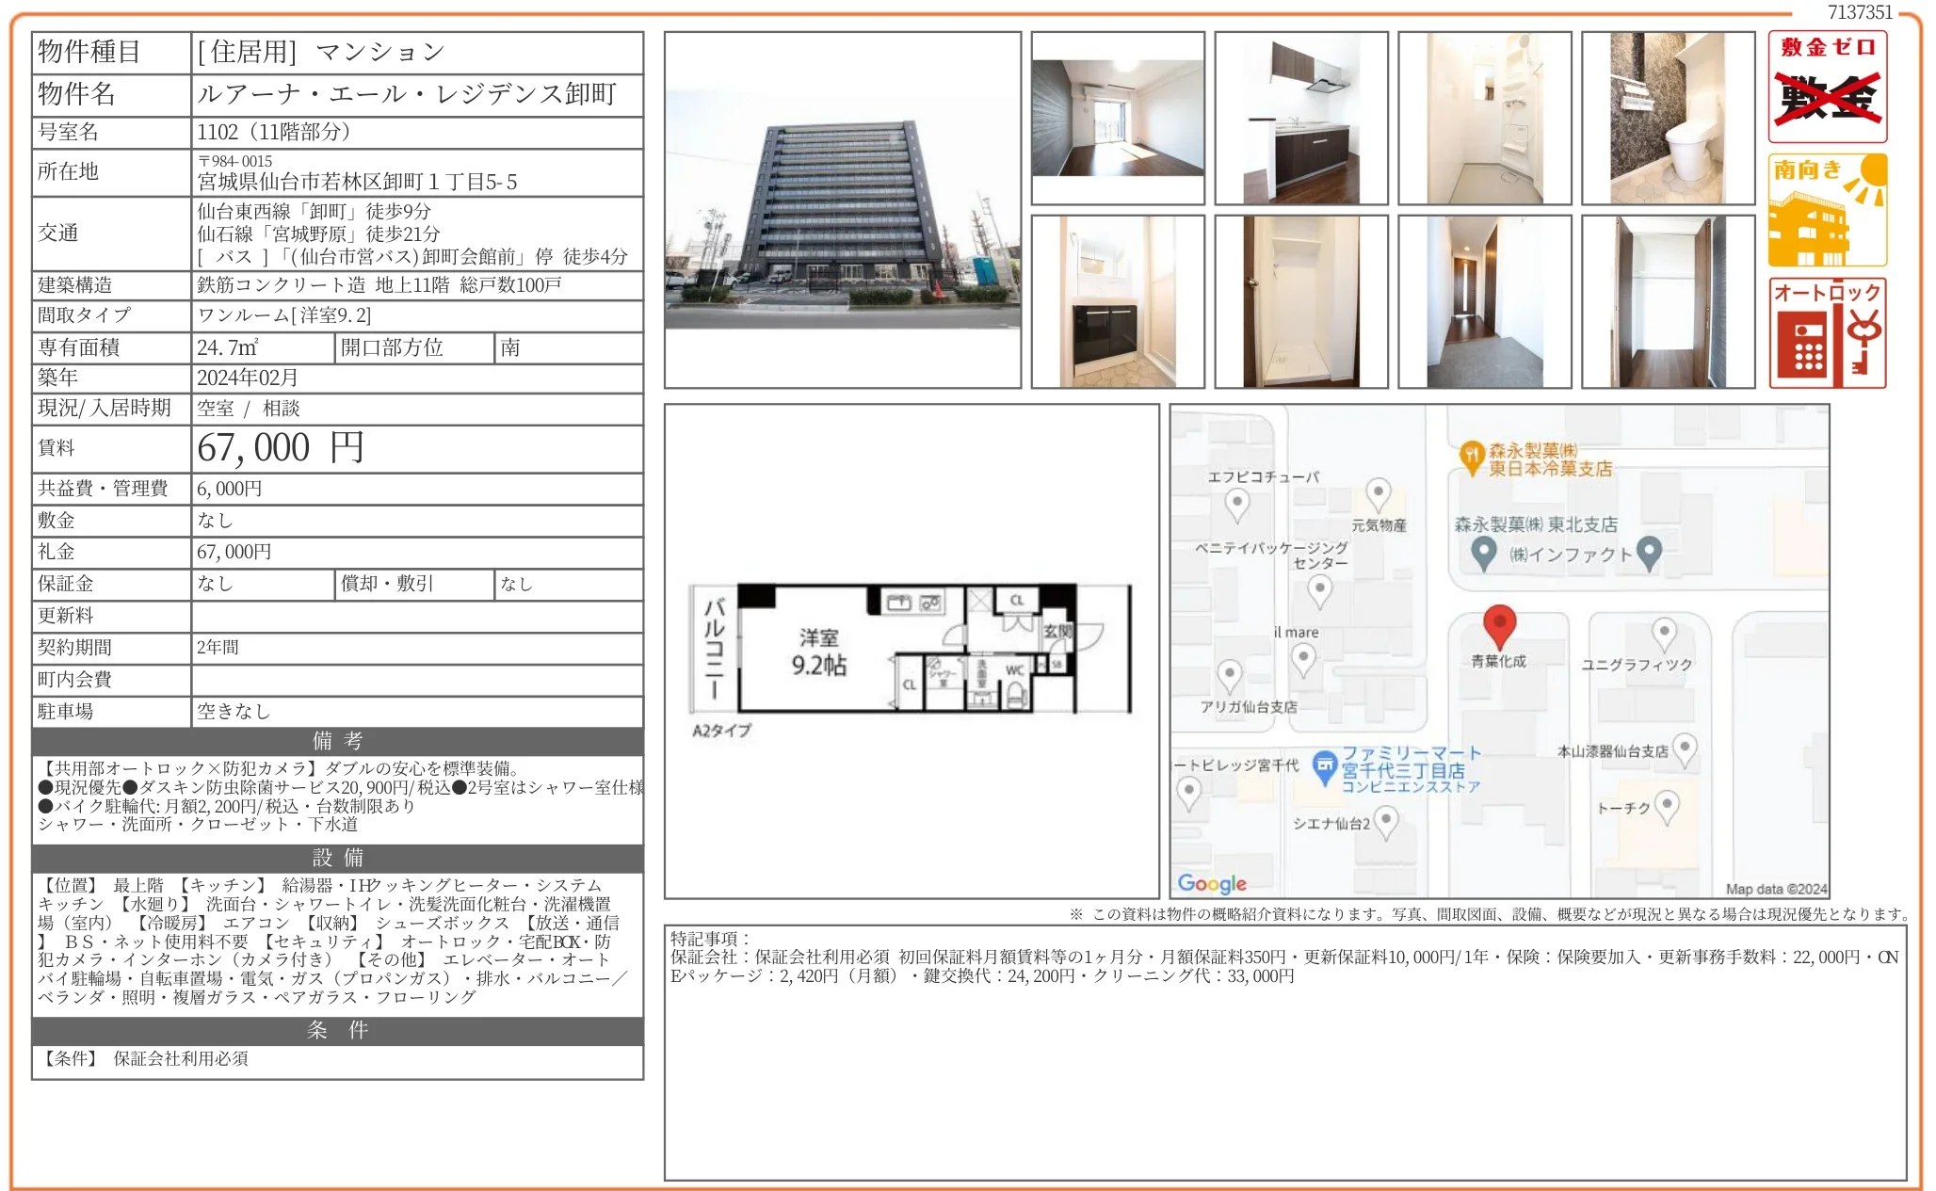Open the A2タイプ floor plan image
The height and width of the screenshot is (1191, 1936).
pyautogui.click(x=912, y=652)
